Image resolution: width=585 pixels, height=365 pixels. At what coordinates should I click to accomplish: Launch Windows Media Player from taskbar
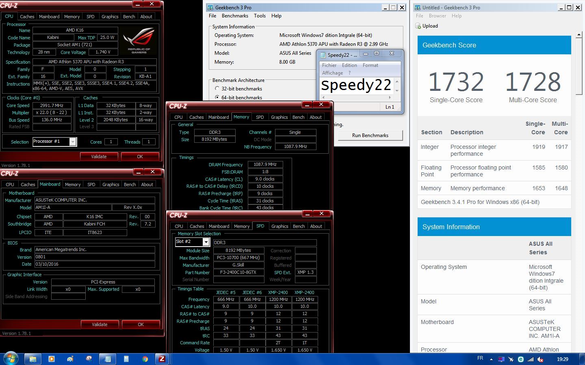click(51, 359)
